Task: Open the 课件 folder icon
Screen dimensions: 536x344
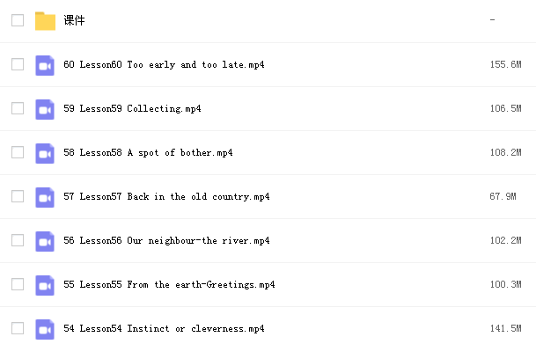Action: click(x=45, y=21)
